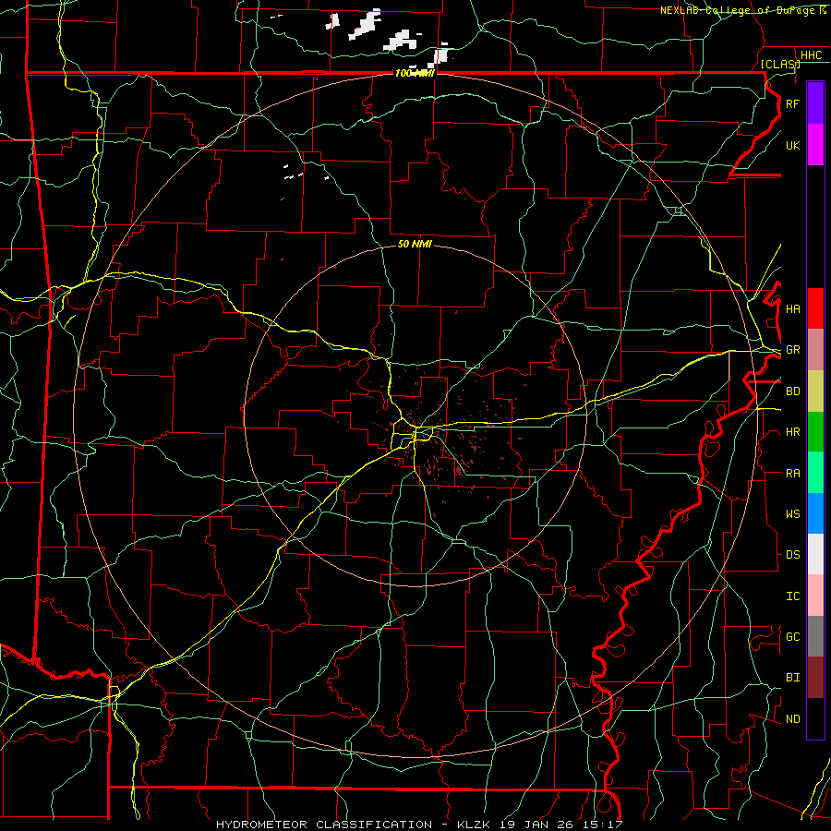The height and width of the screenshot is (831, 831).
Task: Click the RF purple legend swatch
Action: click(x=815, y=103)
